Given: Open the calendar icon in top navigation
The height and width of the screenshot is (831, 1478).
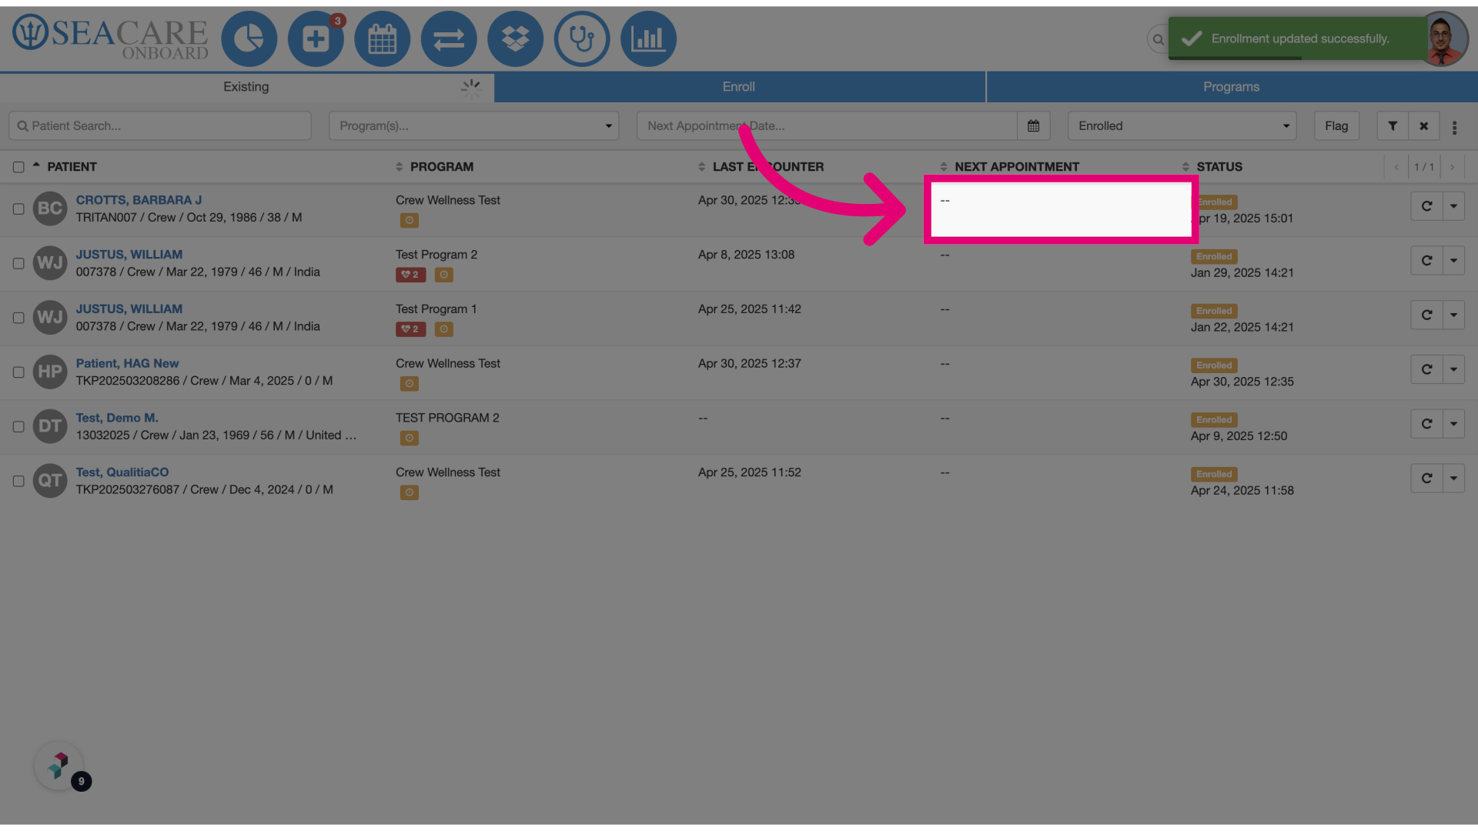Looking at the screenshot, I should [382, 38].
